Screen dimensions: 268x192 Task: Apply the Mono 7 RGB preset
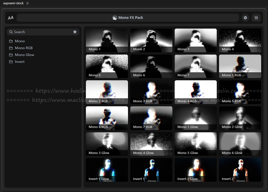[151, 118]
